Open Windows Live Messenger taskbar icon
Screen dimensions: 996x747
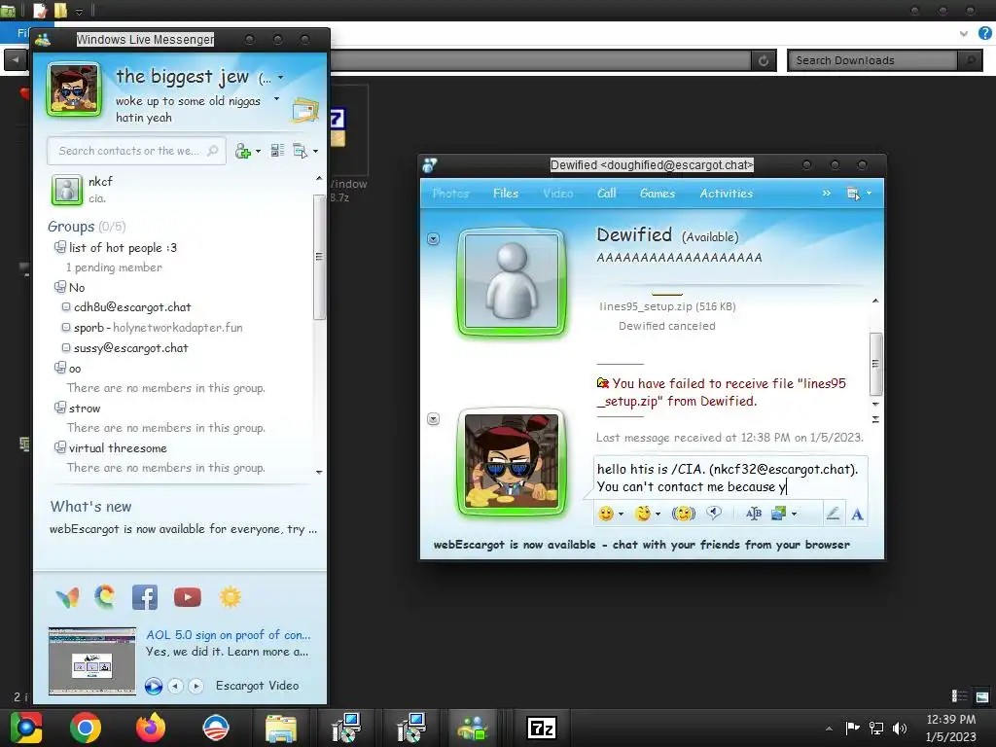point(474,728)
